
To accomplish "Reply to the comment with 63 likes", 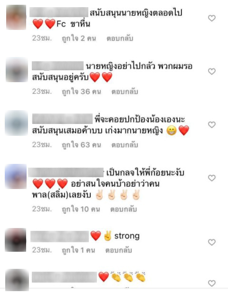I will tap(124, 145).
